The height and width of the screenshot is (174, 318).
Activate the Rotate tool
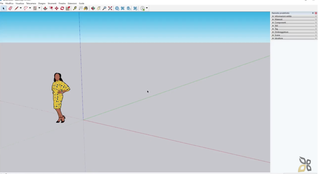[62, 8]
